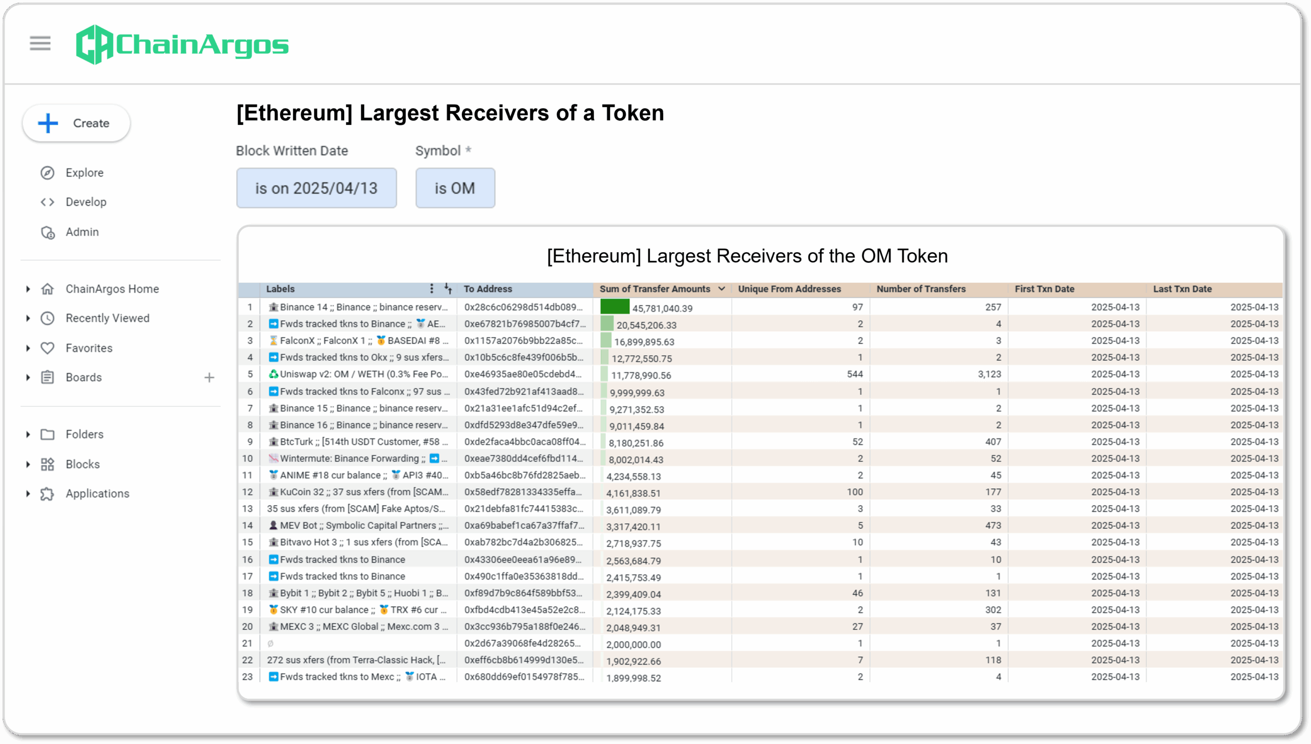Screen dimensions: 1311x744
Task: Click the blue plus Create icon
Action: click(x=48, y=123)
